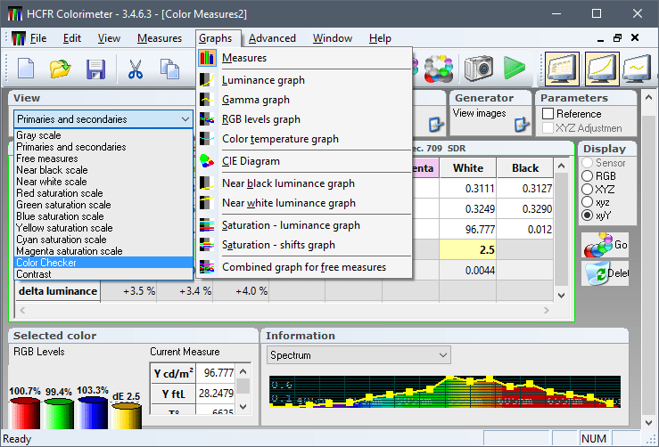Click the camera icon in toolbar
659x447 pixels.
pyautogui.click(x=478, y=69)
